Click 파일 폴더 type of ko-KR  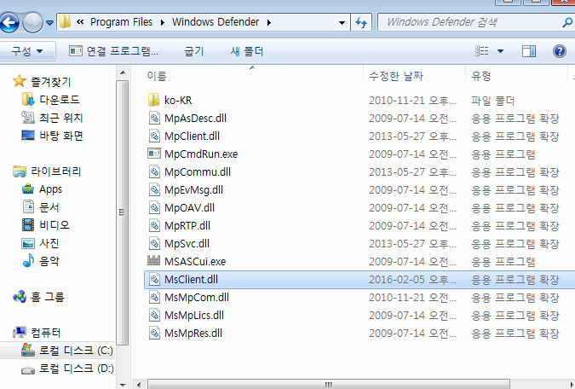(493, 101)
